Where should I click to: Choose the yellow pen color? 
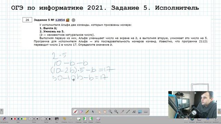point(25,119)
